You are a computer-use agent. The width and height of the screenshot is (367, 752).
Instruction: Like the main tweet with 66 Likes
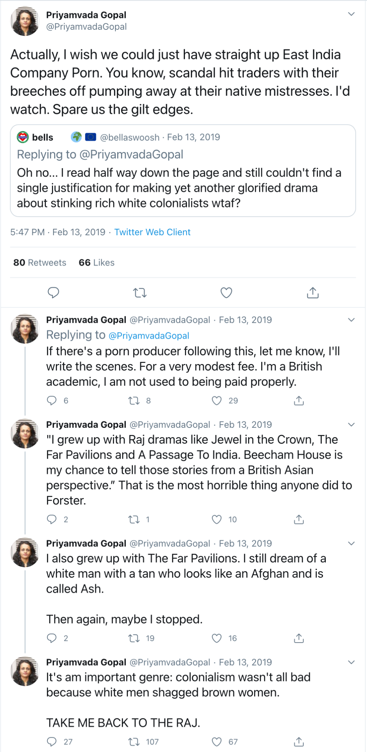(x=226, y=293)
